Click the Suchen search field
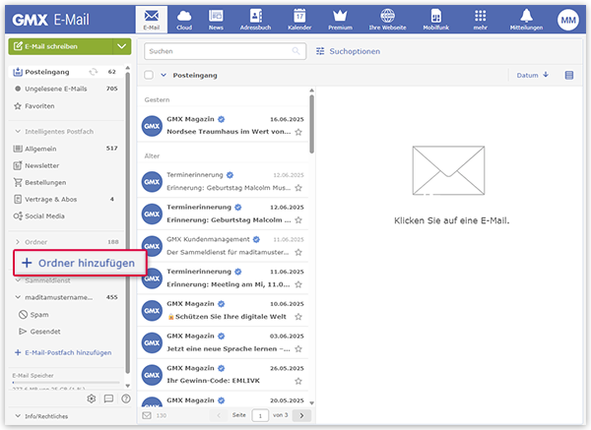591x430 pixels. [x=225, y=51]
